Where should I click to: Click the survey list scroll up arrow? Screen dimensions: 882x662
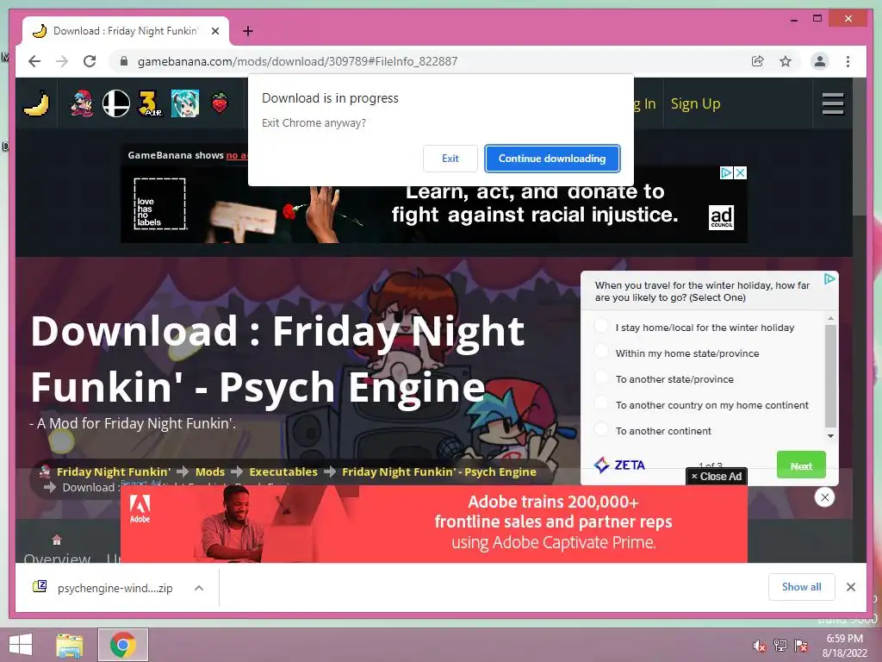click(830, 319)
